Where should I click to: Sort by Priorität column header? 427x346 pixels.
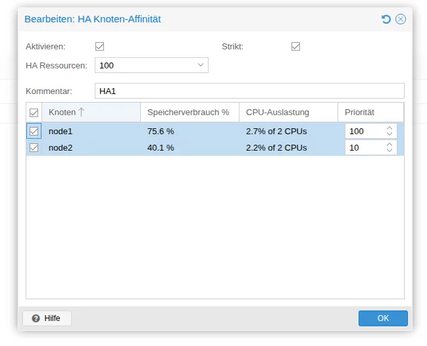370,112
